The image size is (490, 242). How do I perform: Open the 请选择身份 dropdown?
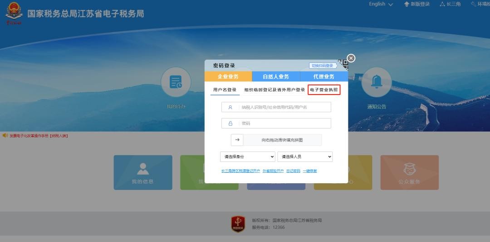247,157
